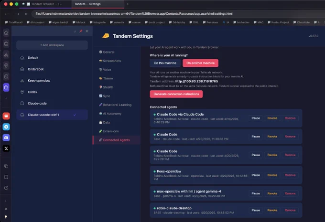
Task: Pause the max-openclaw gemma-4 agent
Action: (256, 193)
